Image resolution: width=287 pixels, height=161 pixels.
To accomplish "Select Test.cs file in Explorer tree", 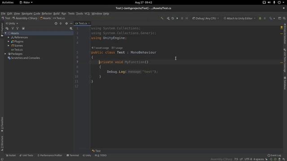I will click(x=17, y=50).
